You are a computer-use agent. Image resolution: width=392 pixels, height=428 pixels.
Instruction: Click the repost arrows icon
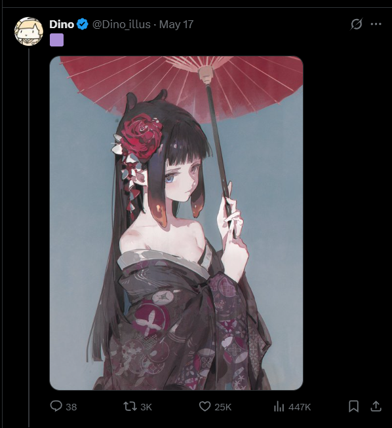[x=130, y=406]
